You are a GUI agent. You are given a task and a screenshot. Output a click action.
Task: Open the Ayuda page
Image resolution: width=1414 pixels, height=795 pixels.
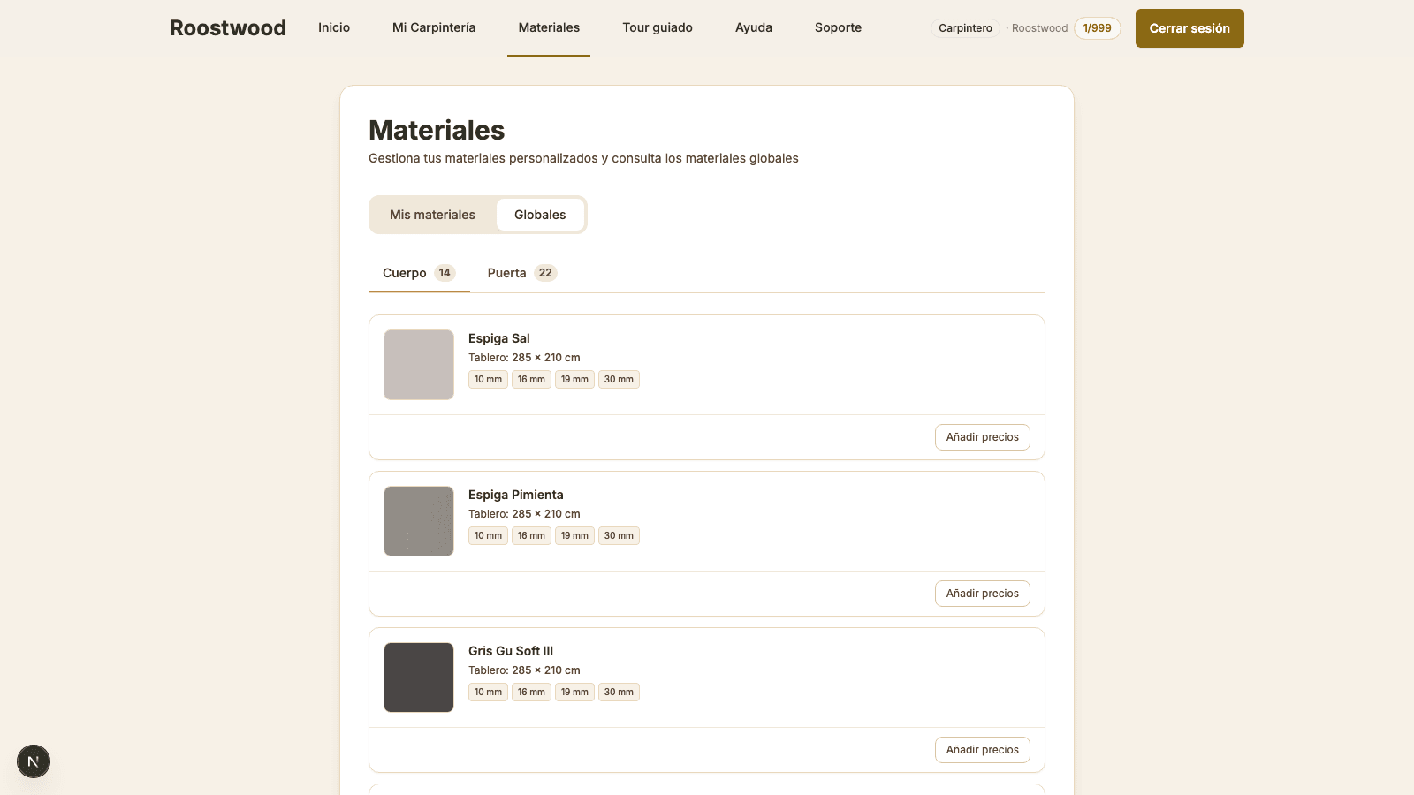754,27
